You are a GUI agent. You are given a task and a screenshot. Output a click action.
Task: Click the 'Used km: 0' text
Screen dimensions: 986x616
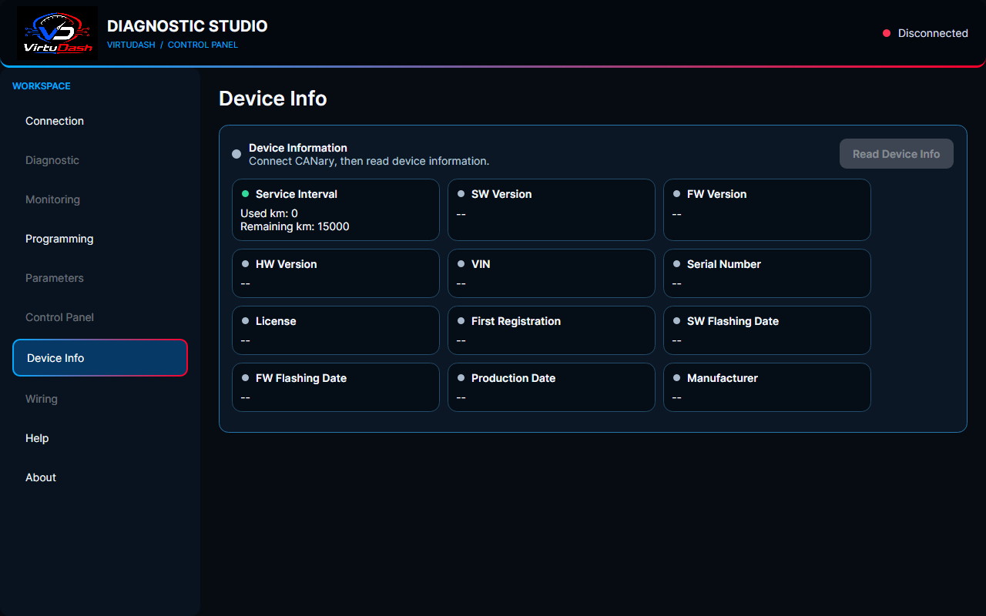(x=270, y=213)
